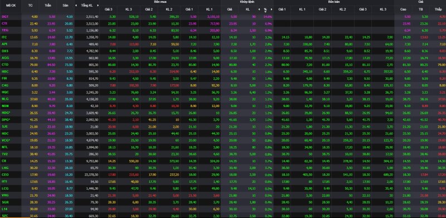This screenshot has width=446, height=218.
Task: Open stock DGT ticker symbol
Action: 5,17
